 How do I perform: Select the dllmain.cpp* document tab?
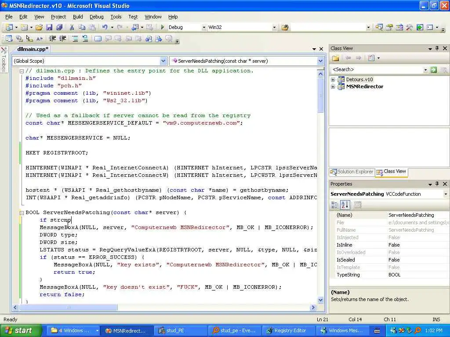[33, 49]
